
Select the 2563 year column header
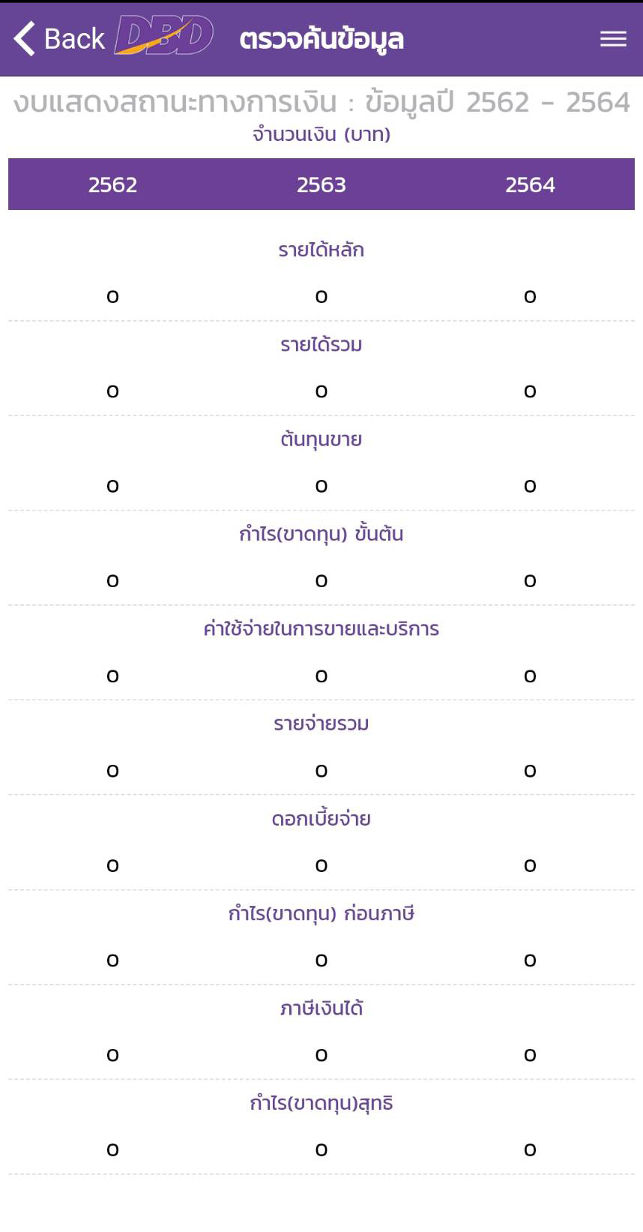coord(321,184)
